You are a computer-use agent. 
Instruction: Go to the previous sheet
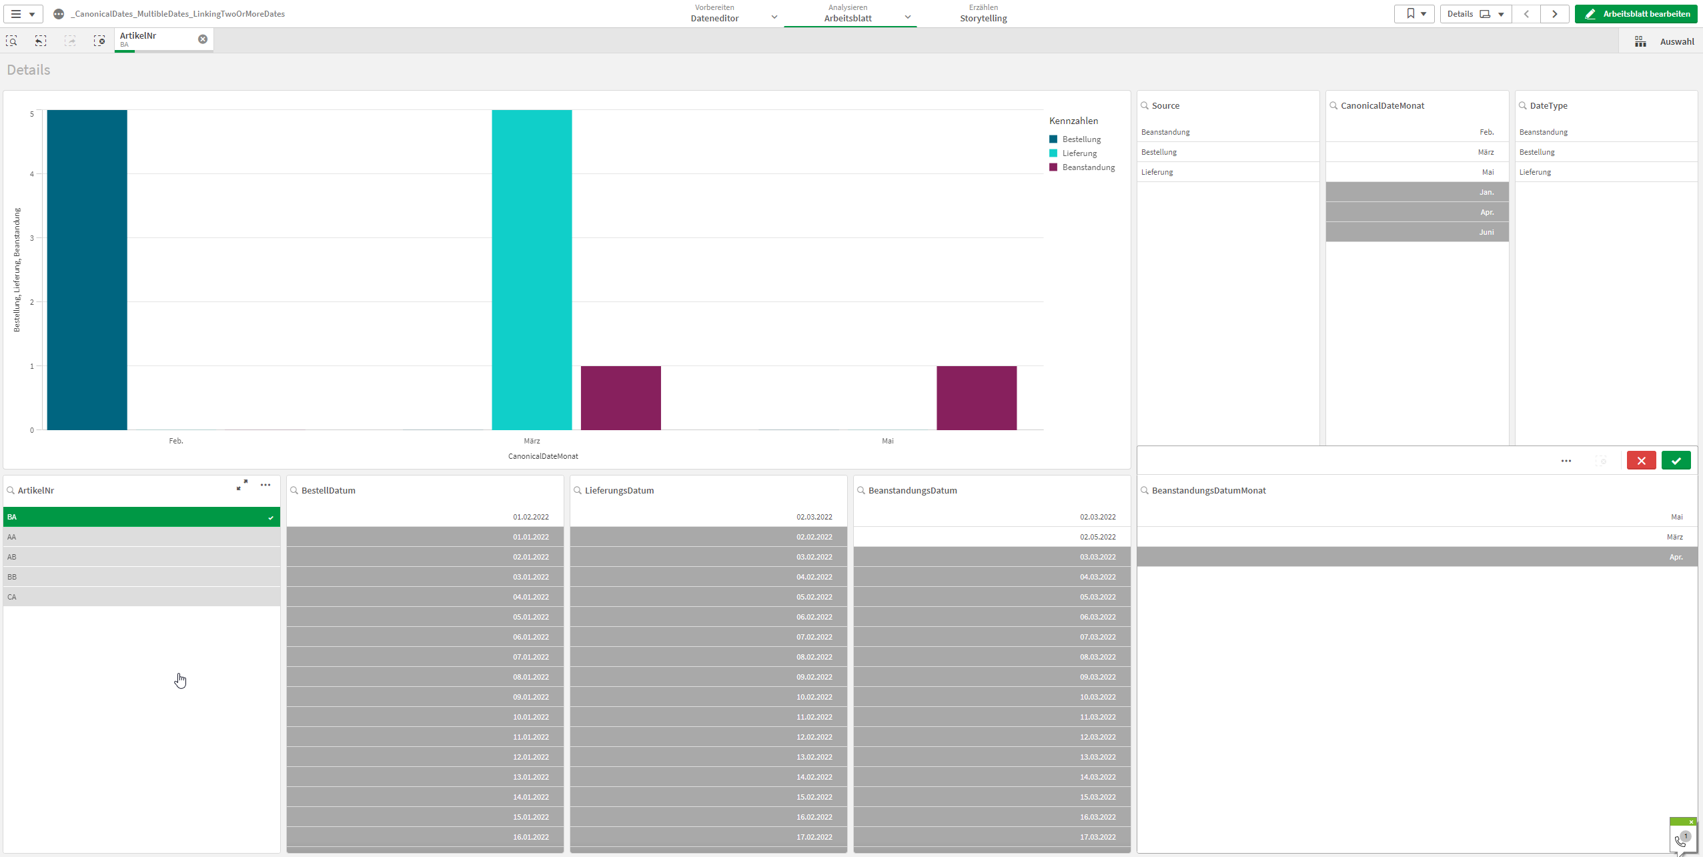[x=1526, y=13]
